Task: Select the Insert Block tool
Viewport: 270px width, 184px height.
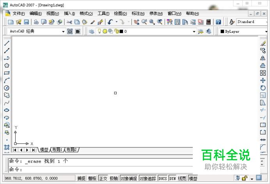Action: pos(7,125)
